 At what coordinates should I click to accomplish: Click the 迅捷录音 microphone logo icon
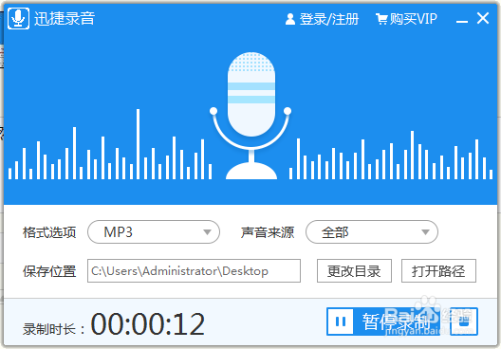(18, 19)
